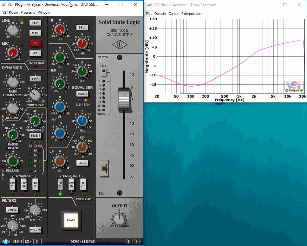The height and width of the screenshot is (246, 307).
Task: Toggle the XFMR transformer button
Action: (x=36, y=33)
